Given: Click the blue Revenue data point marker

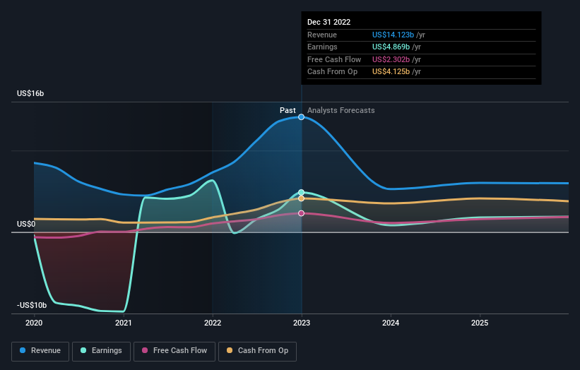Looking at the screenshot, I should coord(302,117).
